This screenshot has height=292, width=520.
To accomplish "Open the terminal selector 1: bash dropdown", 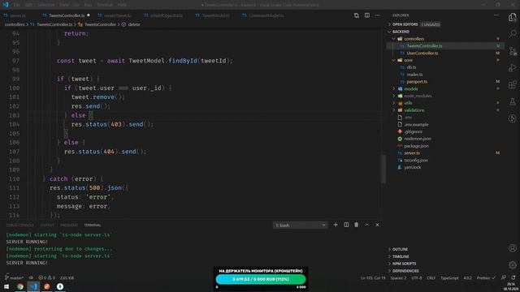I will pos(301,225).
